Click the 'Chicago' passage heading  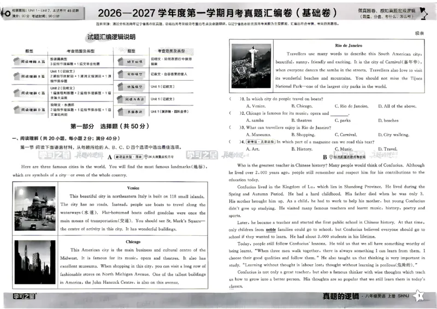(x=133, y=242)
